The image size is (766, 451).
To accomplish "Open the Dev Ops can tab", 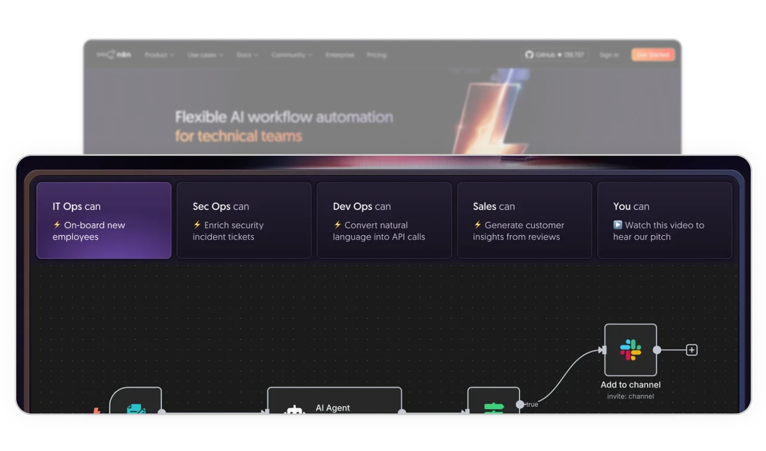I will tap(384, 221).
